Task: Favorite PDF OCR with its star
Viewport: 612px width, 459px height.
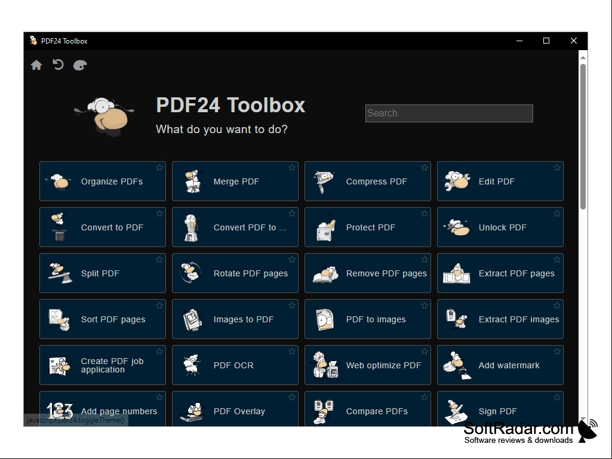Action: pyautogui.click(x=292, y=352)
